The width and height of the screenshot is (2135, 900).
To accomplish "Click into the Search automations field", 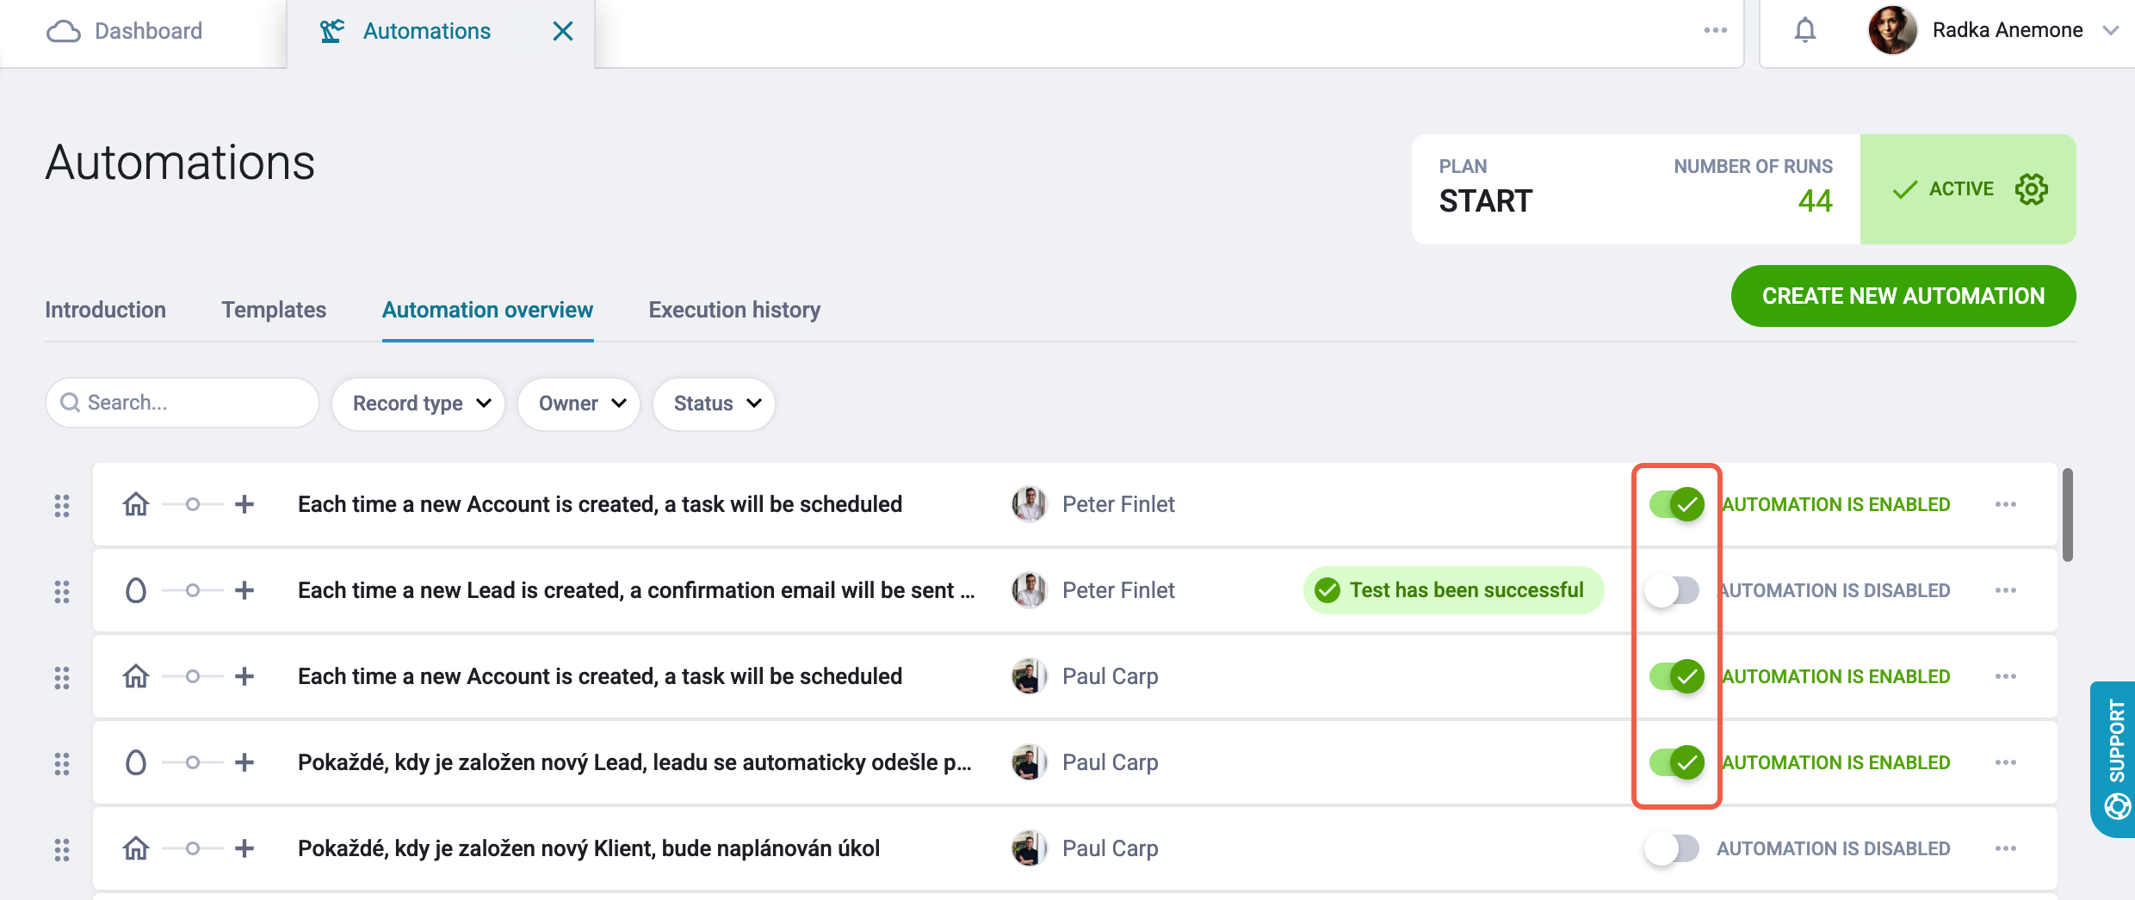I will pos(183,403).
